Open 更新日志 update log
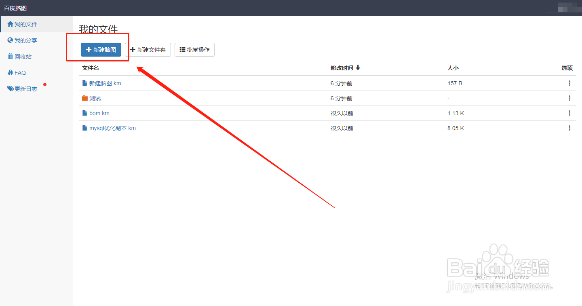Viewport: 582px width, 306px height. pyautogui.click(x=36, y=89)
